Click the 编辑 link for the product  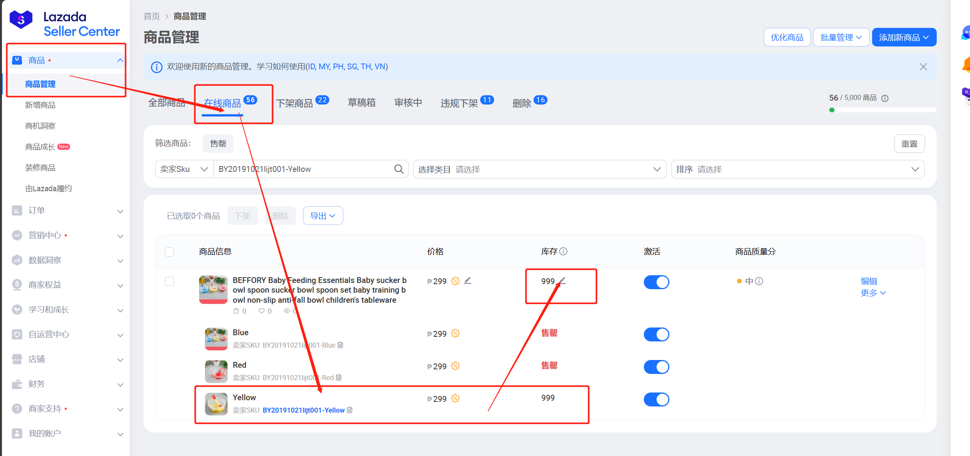[x=869, y=281]
